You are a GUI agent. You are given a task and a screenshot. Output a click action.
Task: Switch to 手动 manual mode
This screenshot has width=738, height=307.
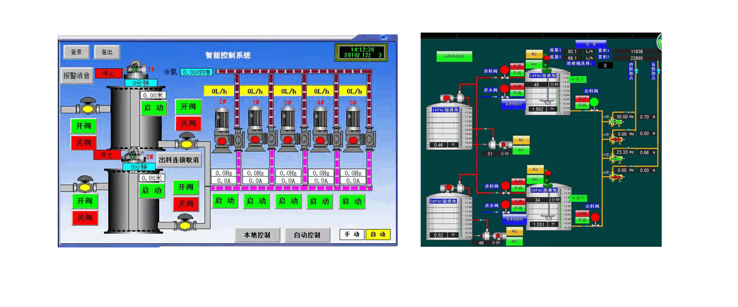point(352,235)
